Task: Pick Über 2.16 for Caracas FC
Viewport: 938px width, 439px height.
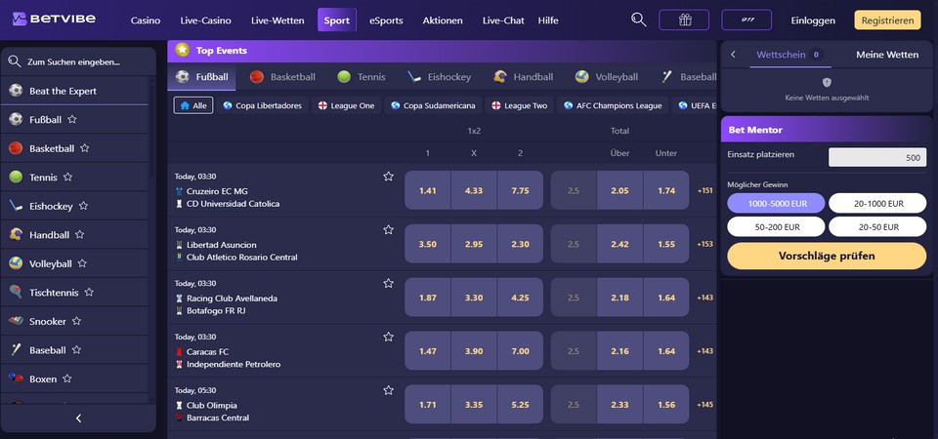Action: (x=619, y=350)
